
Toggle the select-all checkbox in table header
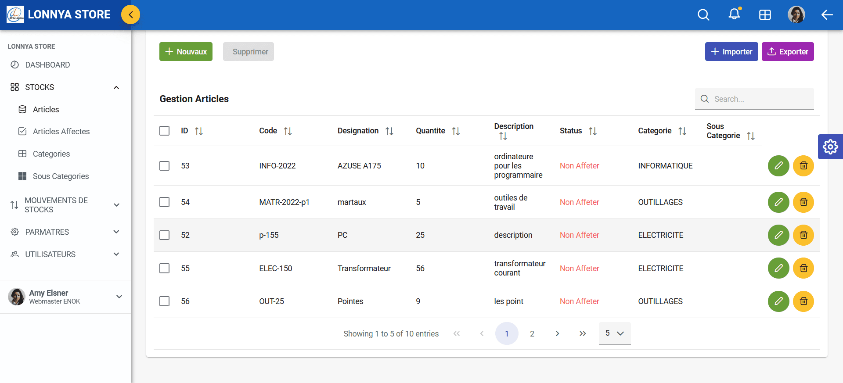point(165,131)
